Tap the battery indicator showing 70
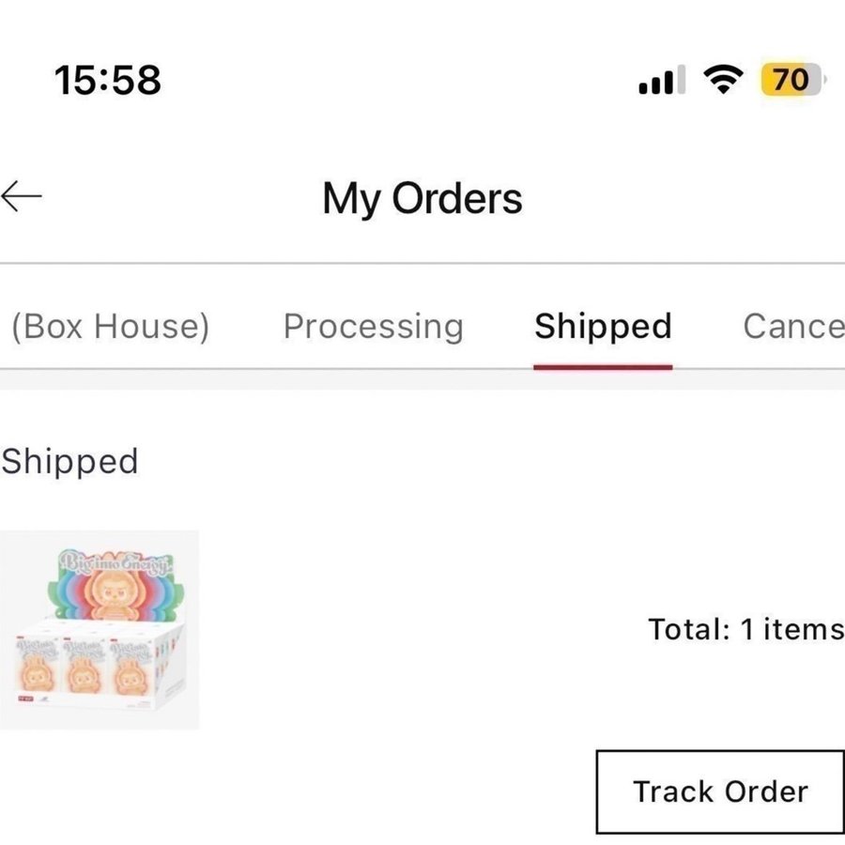The height and width of the screenshot is (845, 845). point(791,80)
